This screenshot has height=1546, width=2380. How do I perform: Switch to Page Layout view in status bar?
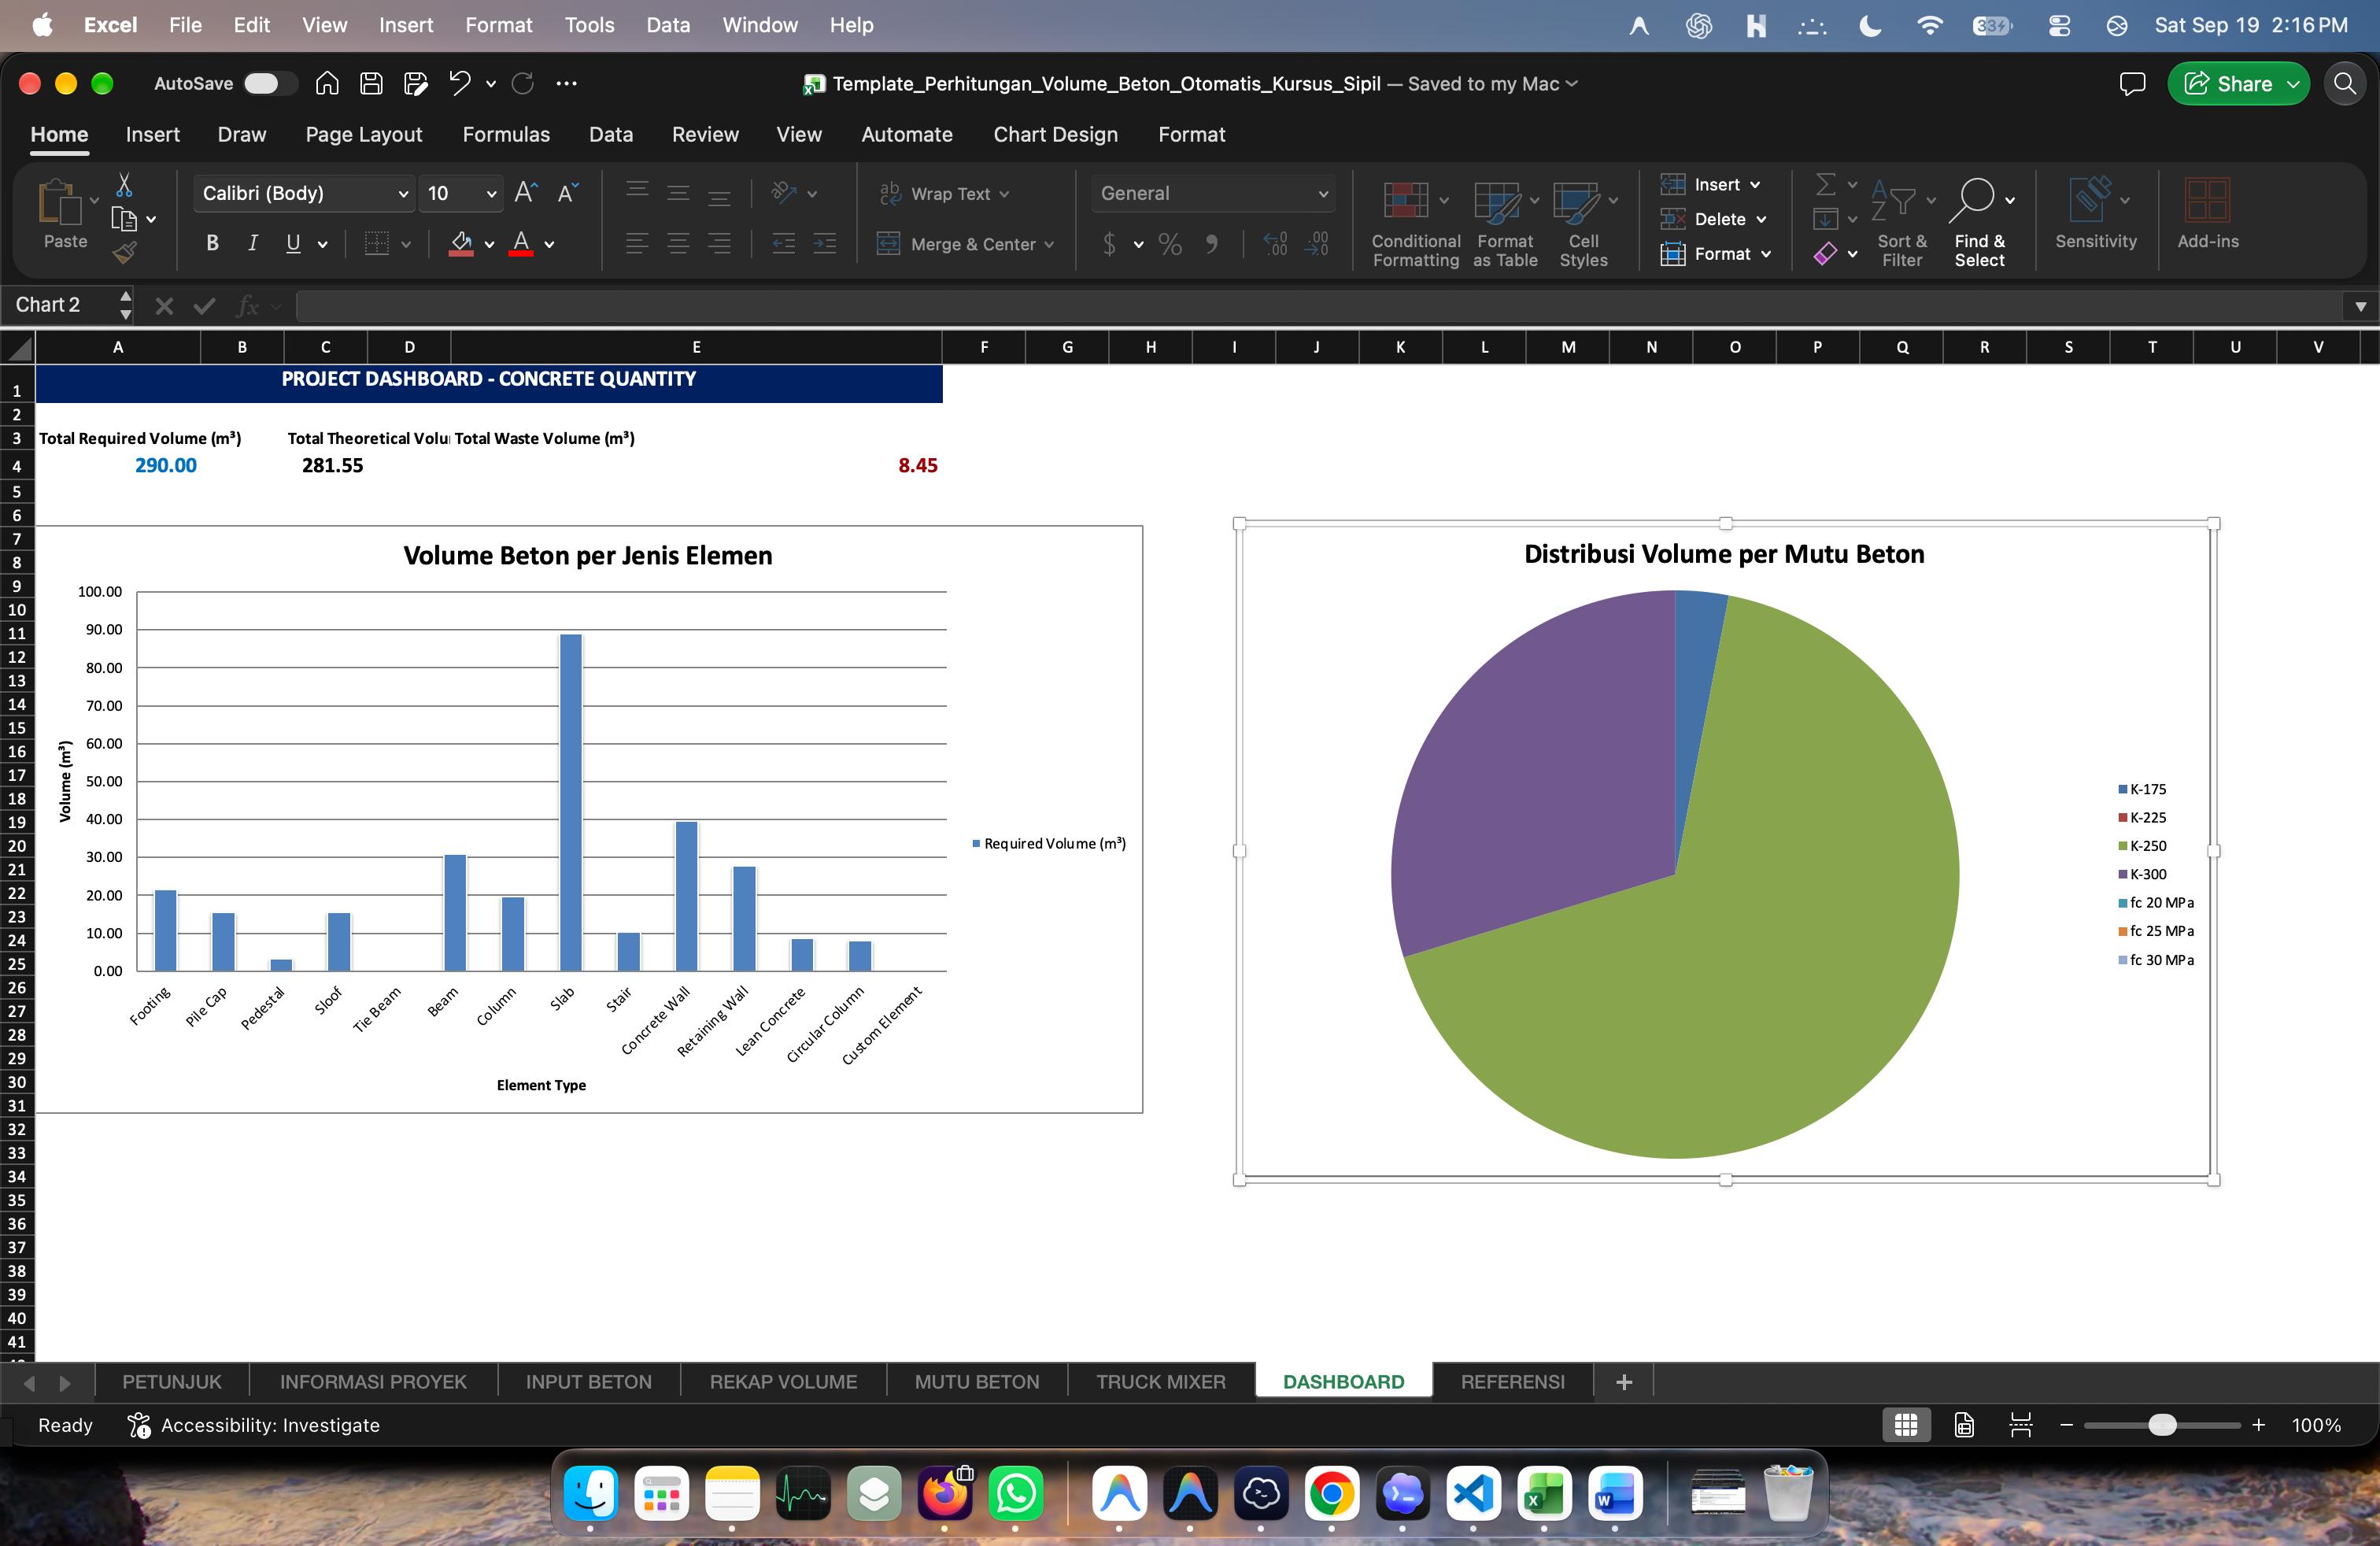[x=1964, y=1425]
